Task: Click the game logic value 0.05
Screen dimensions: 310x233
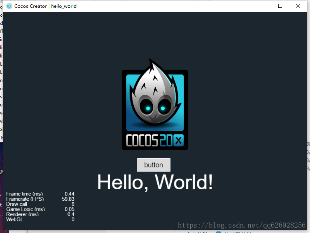Action: point(69,209)
